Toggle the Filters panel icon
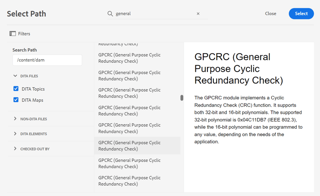This screenshot has width=320, height=196. click(13, 34)
